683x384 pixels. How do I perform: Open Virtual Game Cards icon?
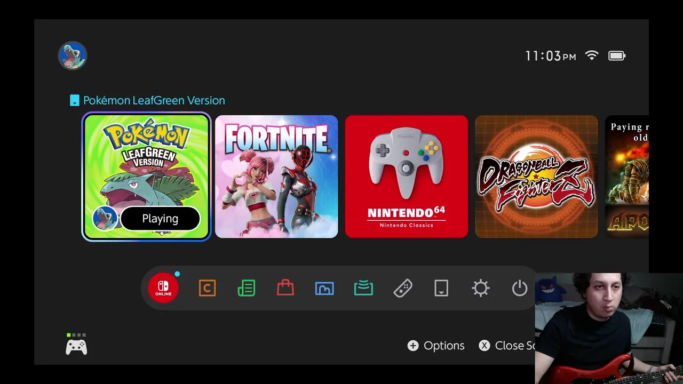pos(441,289)
